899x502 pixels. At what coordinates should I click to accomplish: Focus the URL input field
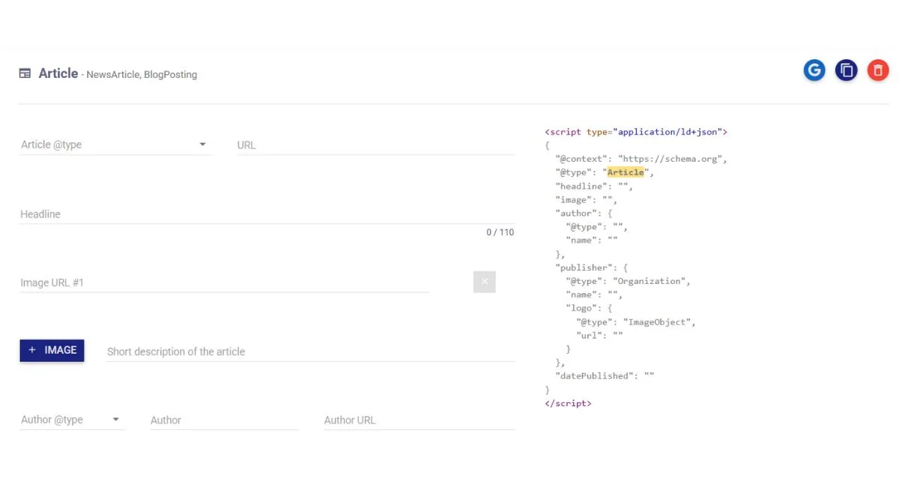click(376, 145)
